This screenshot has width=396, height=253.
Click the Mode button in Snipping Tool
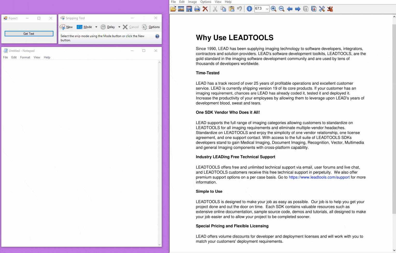[x=84, y=27]
